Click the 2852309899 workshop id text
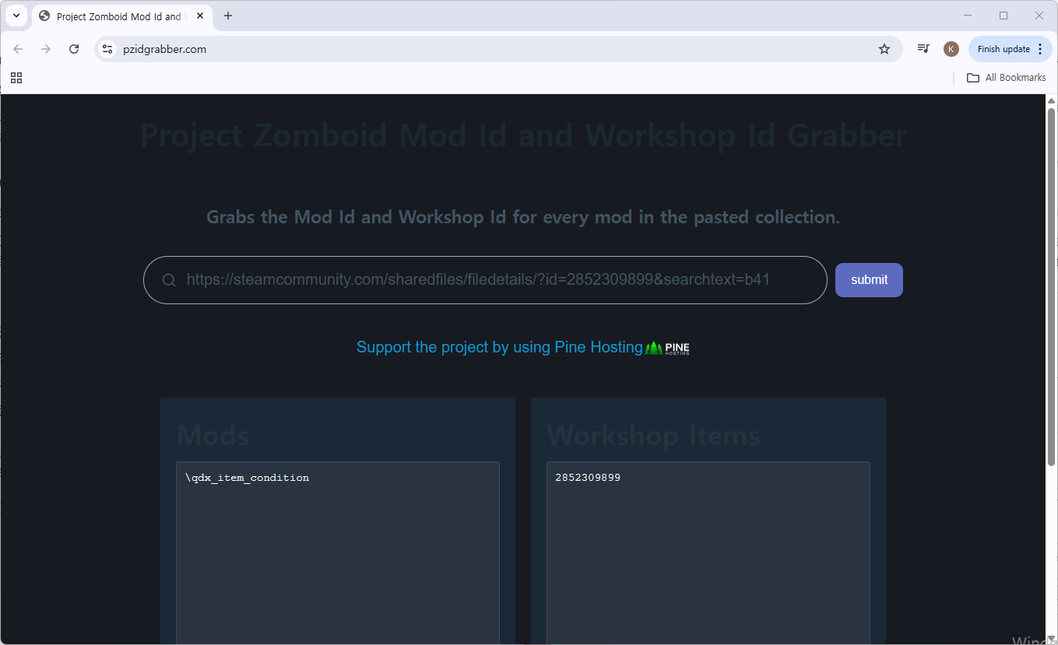Image resolution: width=1058 pixels, height=645 pixels. point(588,478)
